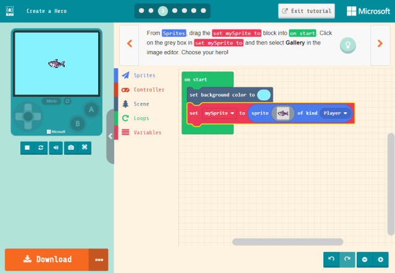This screenshot has width=395, height=273.
Task: Take a simulator screenshot
Action: point(71,148)
